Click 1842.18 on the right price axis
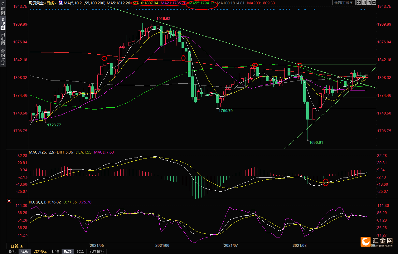 385,60
